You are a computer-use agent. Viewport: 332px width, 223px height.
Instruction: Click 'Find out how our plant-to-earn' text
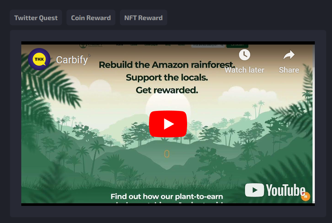[x=167, y=197]
